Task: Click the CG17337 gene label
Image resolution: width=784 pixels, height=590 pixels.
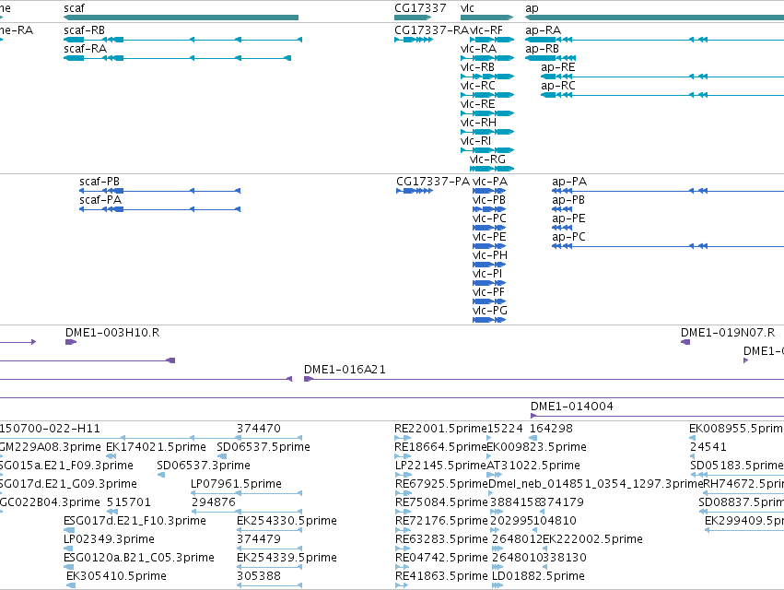Action: [x=420, y=8]
